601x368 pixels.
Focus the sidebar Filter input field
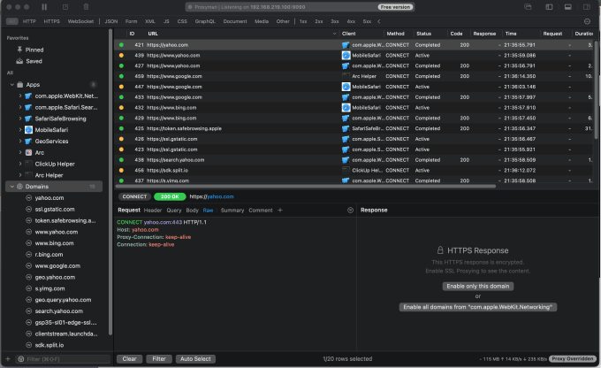(63, 359)
